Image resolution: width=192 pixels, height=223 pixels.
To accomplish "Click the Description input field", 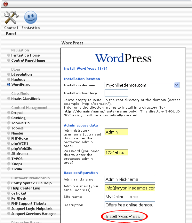I will (x=130, y=205).
